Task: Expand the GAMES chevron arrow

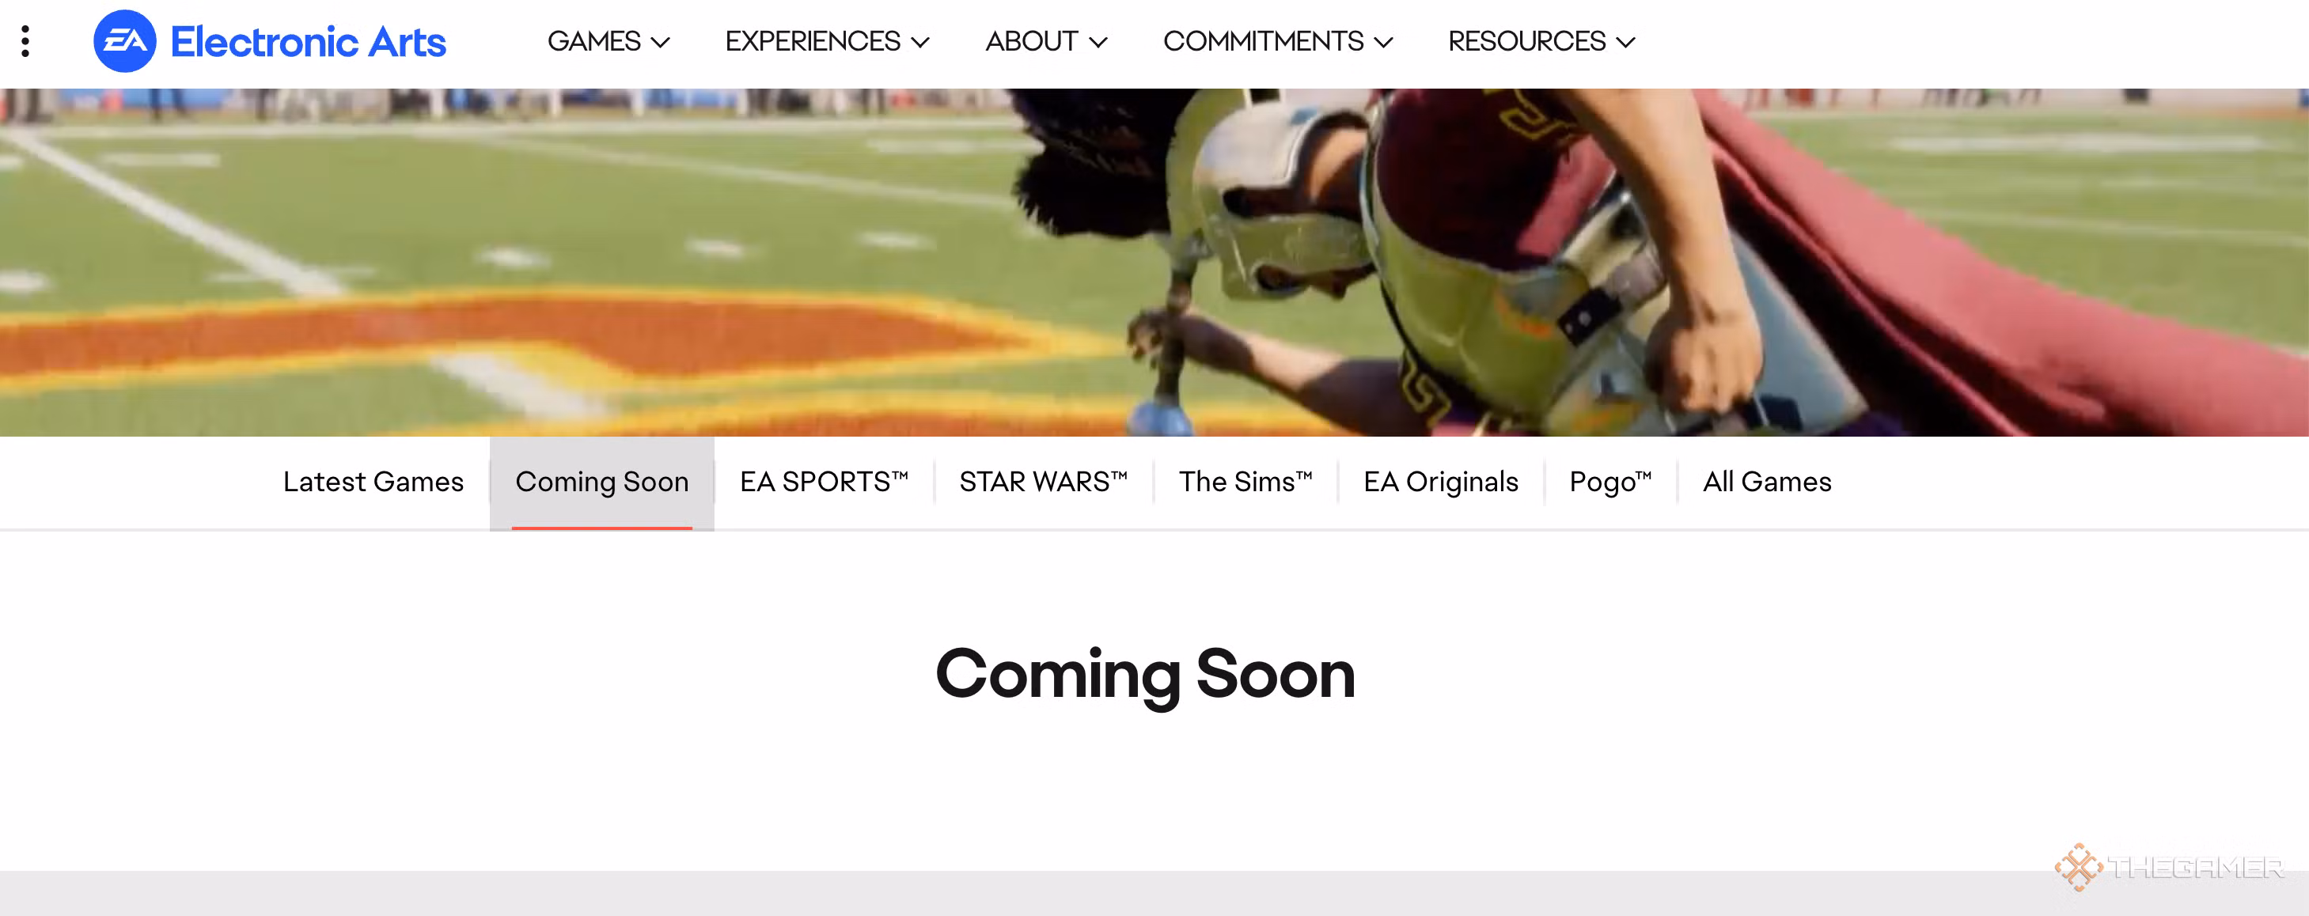Action: (661, 42)
